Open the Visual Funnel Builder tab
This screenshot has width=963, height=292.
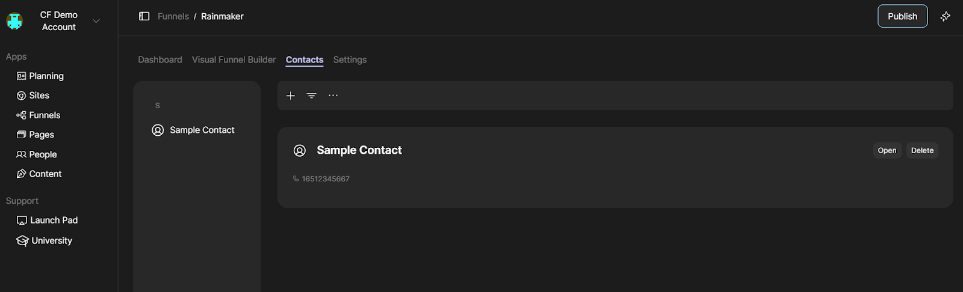coord(234,59)
